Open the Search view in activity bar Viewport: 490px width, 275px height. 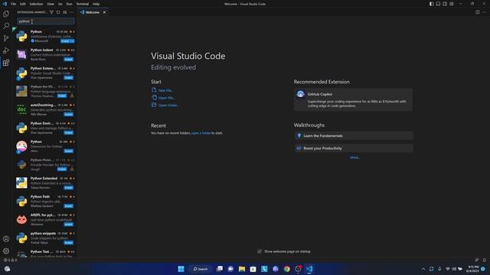point(6,26)
